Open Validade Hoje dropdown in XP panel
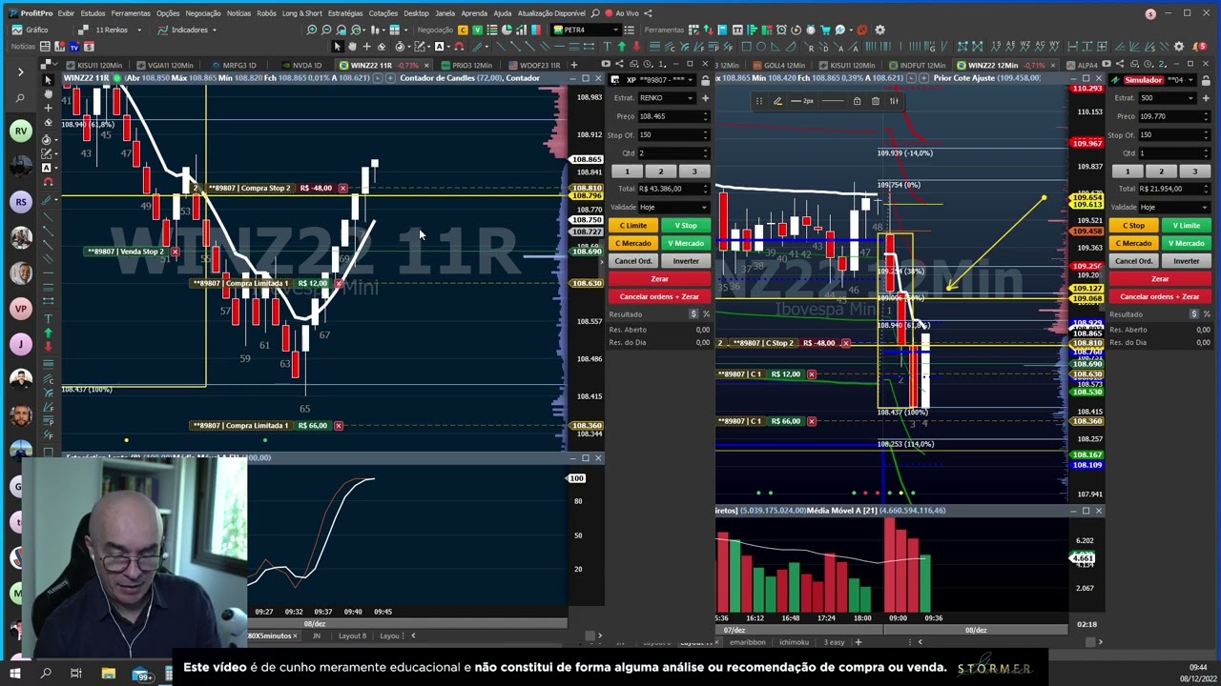Image resolution: width=1221 pixels, height=686 pixels. point(673,207)
